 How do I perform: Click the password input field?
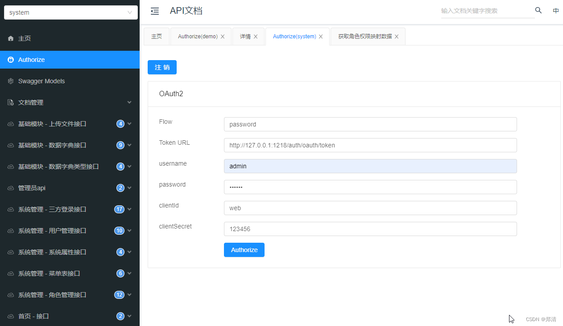[370, 187]
